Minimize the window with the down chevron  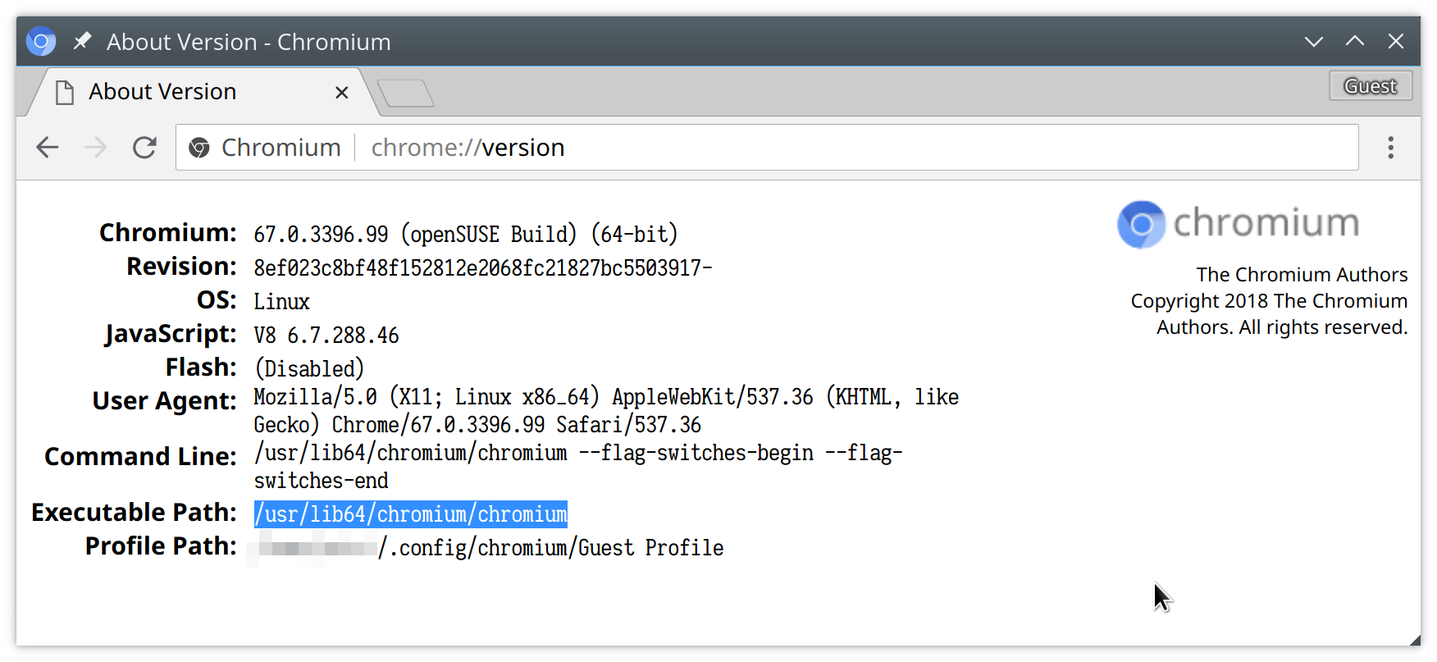(x=1314, y=41)
